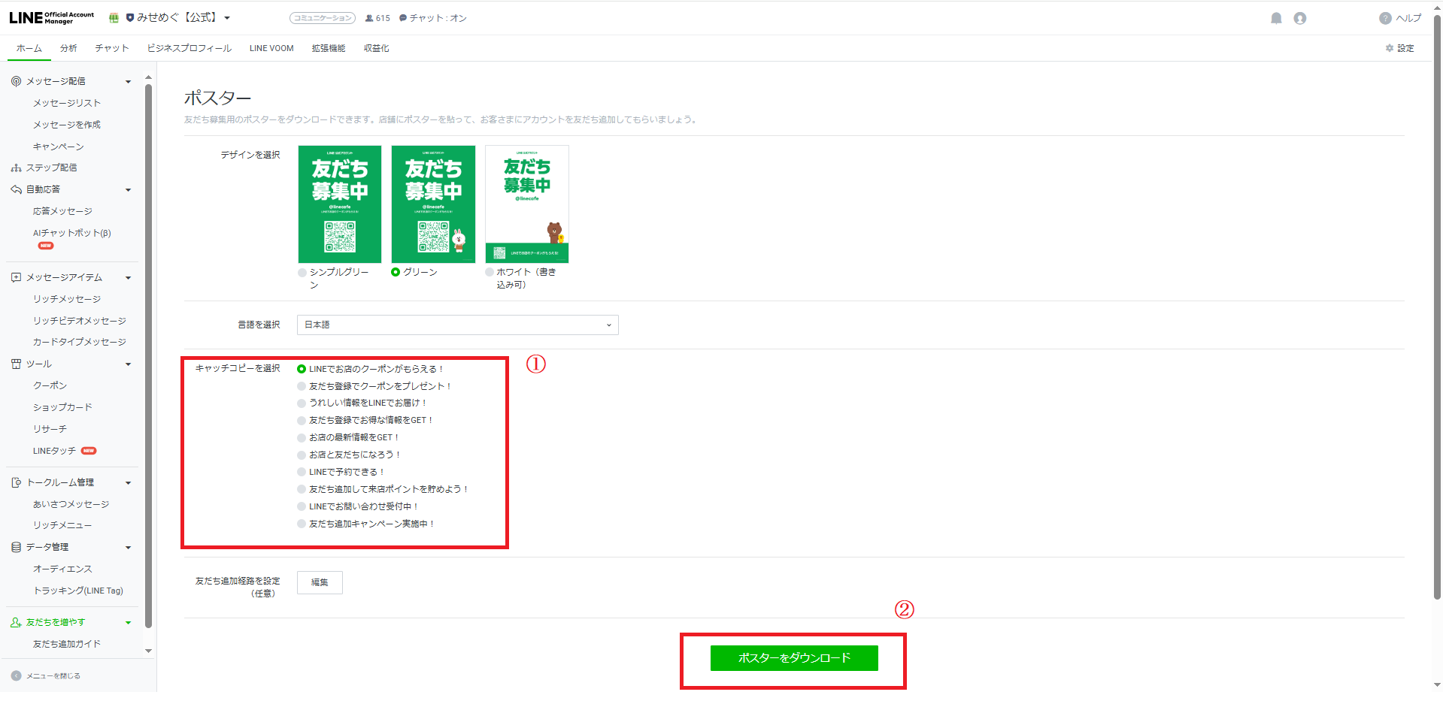Collapse the データ管理 section arrow
1443x710 pixels.
128,548
